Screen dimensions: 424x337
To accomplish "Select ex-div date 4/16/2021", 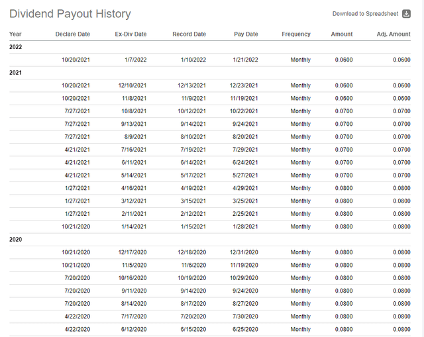I will tap(134, 188).
